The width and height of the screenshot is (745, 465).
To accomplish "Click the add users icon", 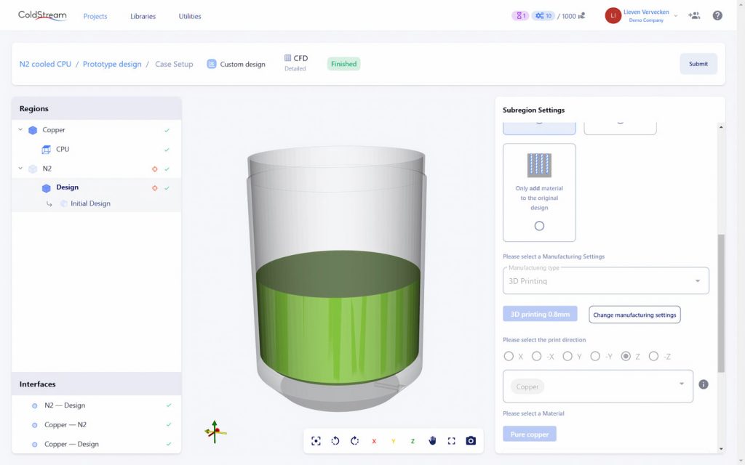I will click(x=693, y=16).
